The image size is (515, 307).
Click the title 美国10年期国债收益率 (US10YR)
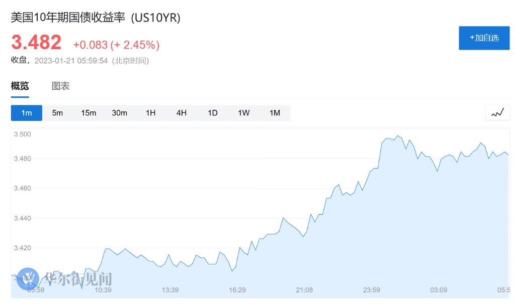point(96,18)
